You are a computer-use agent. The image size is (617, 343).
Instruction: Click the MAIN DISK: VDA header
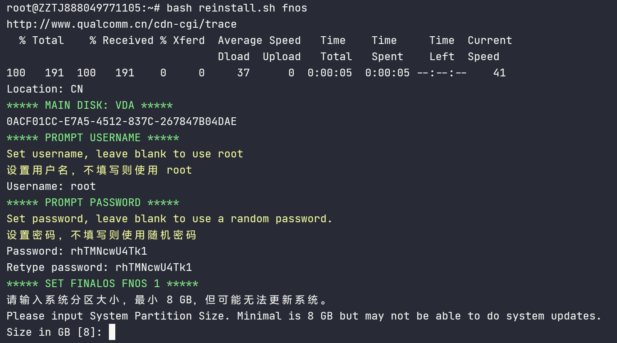click(x=90, y=105)
